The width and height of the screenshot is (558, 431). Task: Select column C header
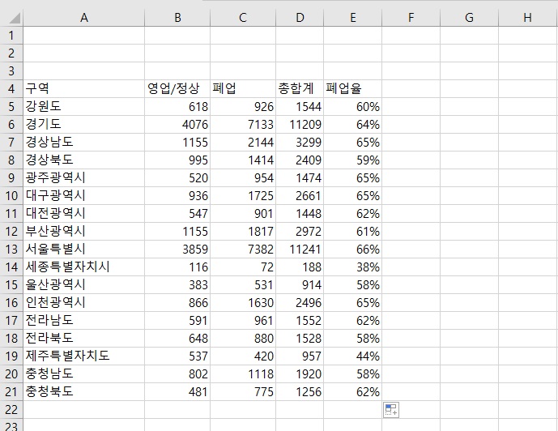(243, 18)
